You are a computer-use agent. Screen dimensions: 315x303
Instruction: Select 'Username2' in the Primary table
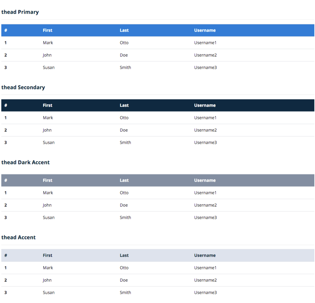click(x=205, y=55)
